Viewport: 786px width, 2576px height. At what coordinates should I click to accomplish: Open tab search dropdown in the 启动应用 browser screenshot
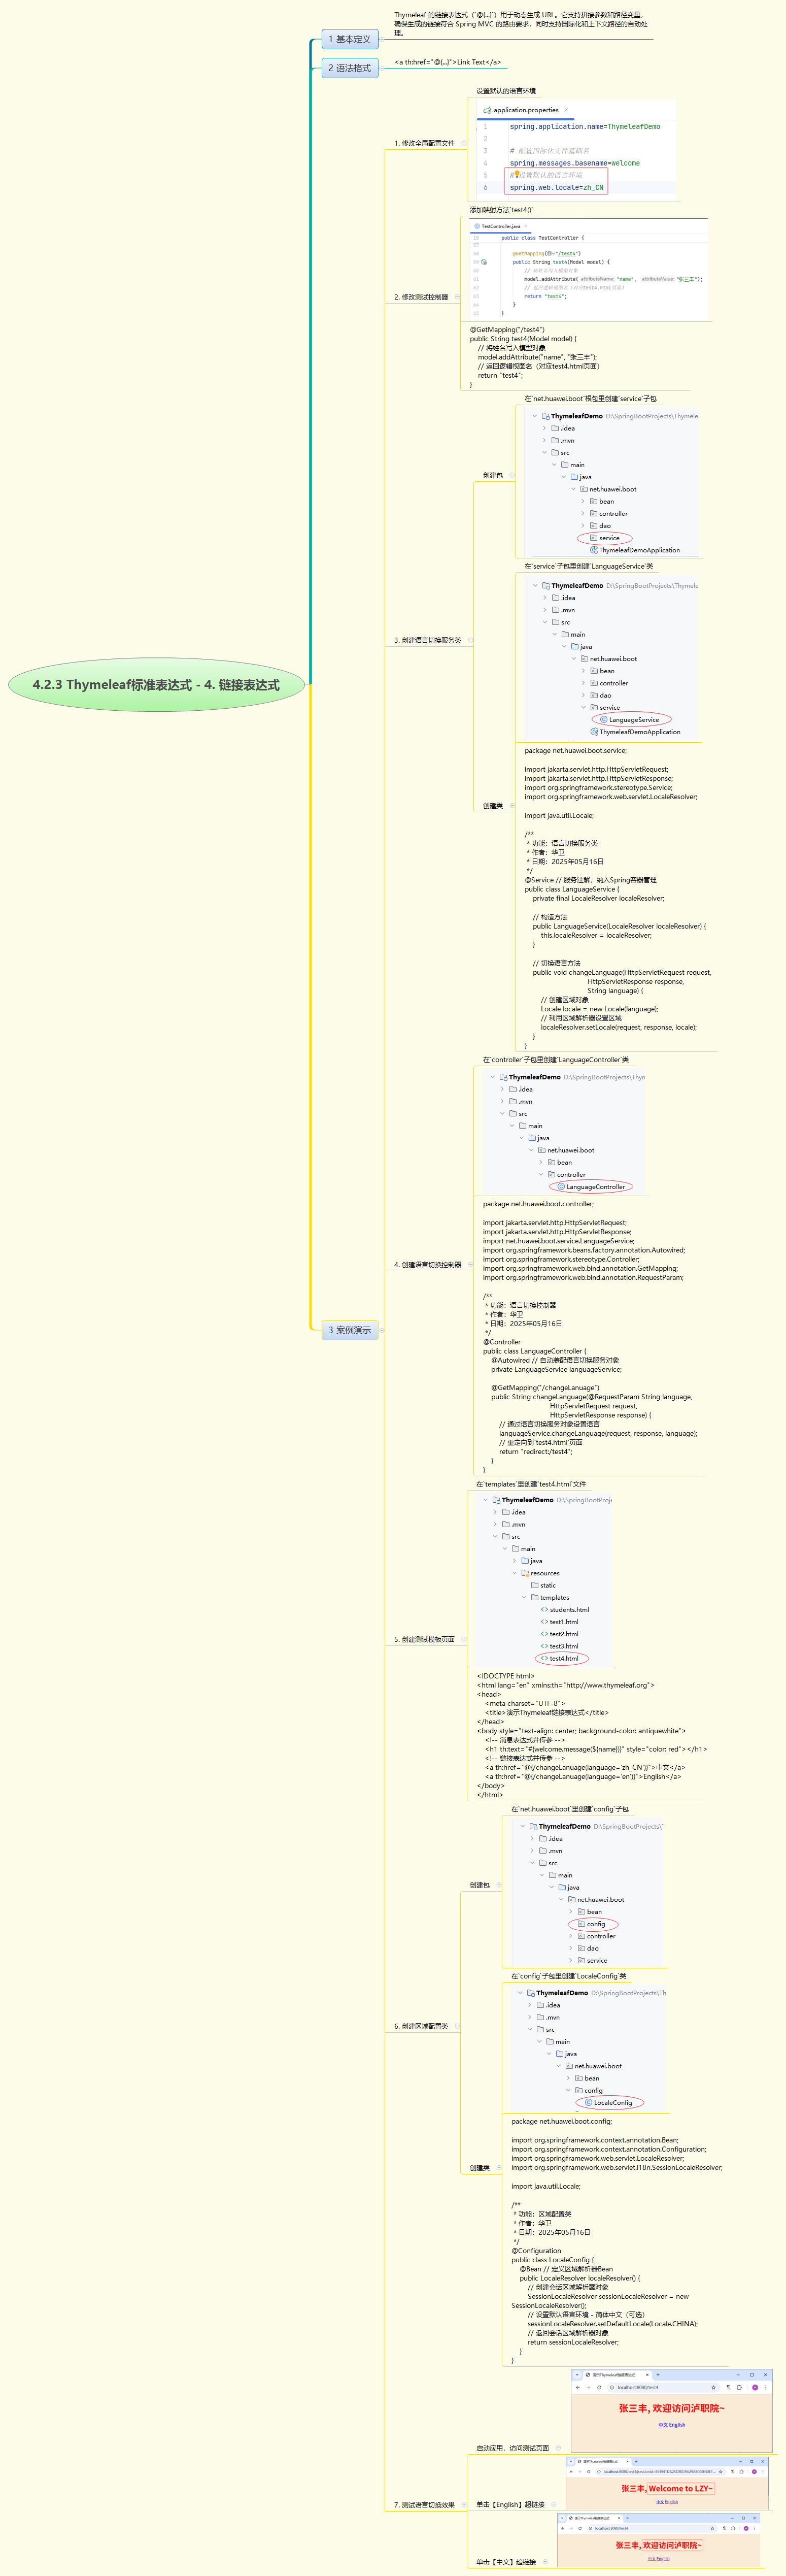[577, 2375]
